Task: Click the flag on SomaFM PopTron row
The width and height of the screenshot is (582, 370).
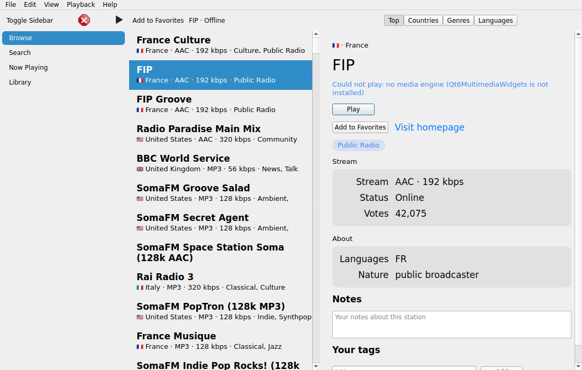Action: (140, 317)
